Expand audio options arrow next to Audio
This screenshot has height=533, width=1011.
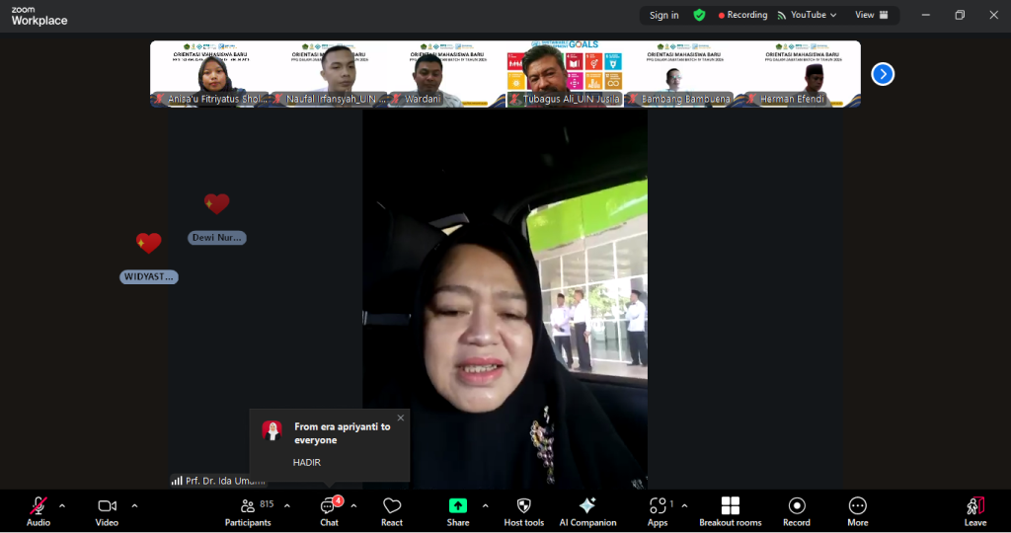pos(62,506)
